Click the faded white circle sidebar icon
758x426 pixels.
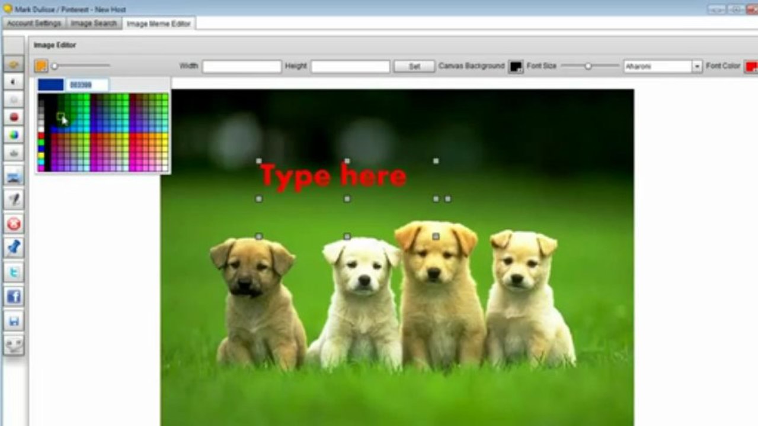click(x=14, y=99)
